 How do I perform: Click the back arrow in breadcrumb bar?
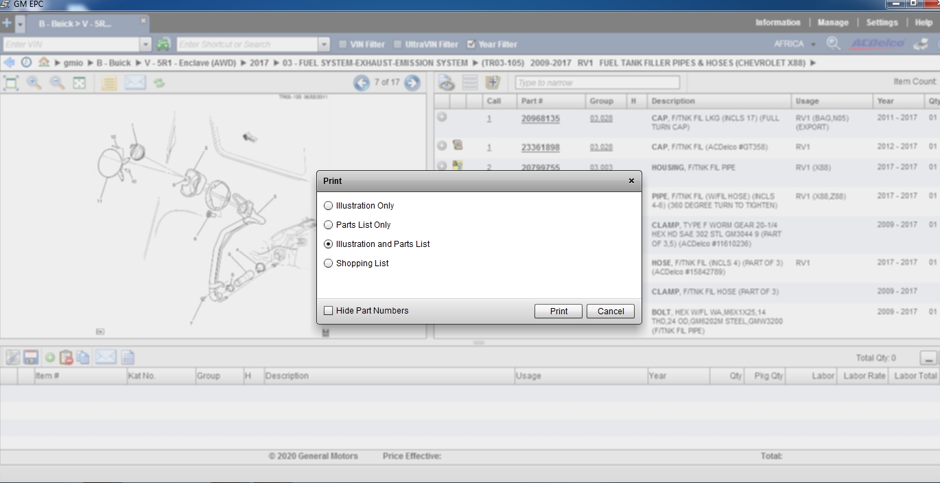9,62
